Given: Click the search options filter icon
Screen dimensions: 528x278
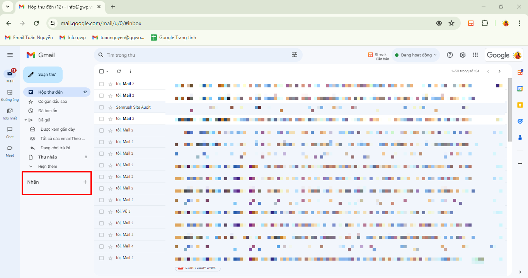Looking at the screenshot, I should tap(295, 55).
